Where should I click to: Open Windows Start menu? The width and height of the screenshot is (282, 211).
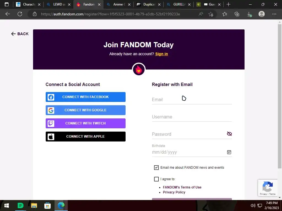[7, 206]
